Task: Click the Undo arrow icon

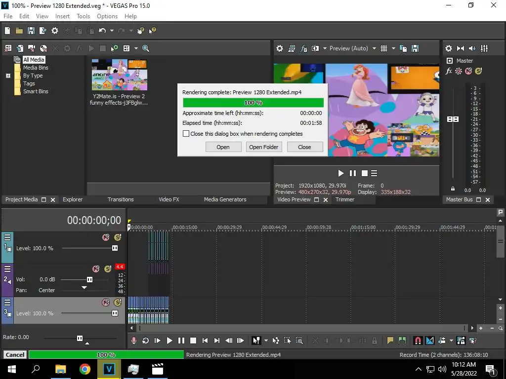Action: coord(102,31)
